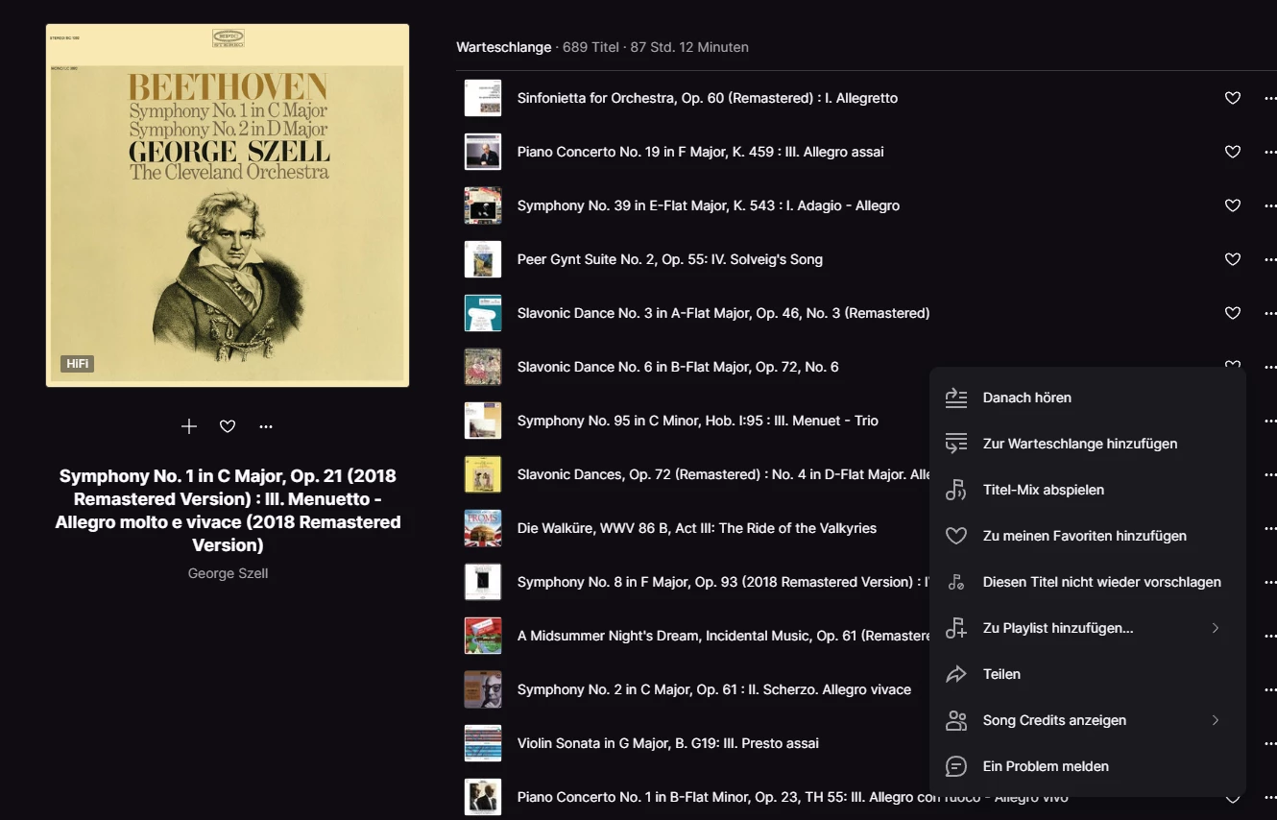This screenshot has height=820, width=1277.
Task: Open options for Peer Gynt Suite row
Action: tap(1270, 259)
